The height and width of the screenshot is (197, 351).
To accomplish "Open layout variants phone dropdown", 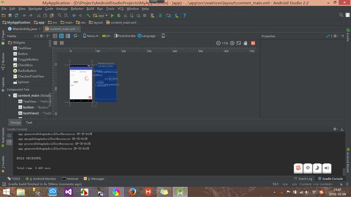I will coord(164,36).
